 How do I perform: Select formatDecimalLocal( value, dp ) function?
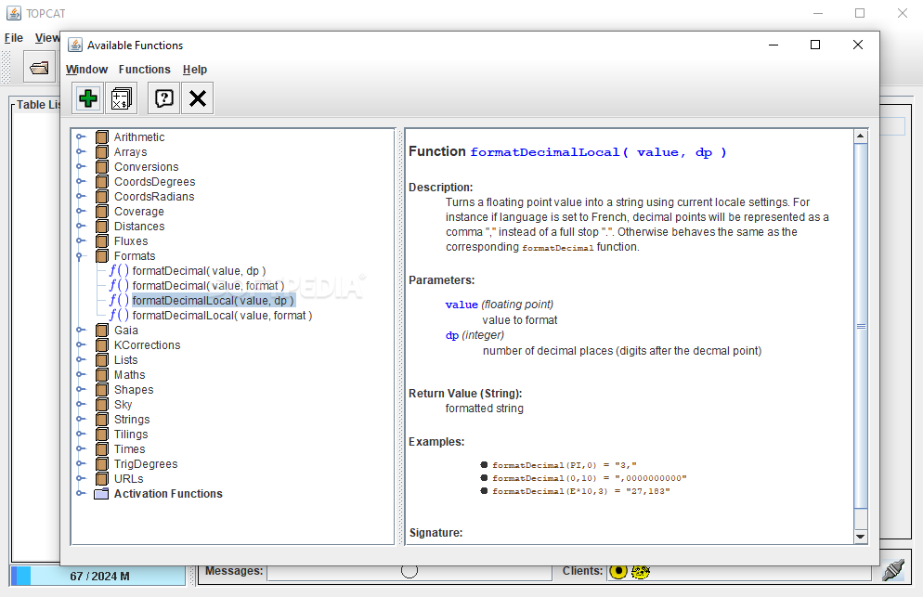tap(213, 300)
